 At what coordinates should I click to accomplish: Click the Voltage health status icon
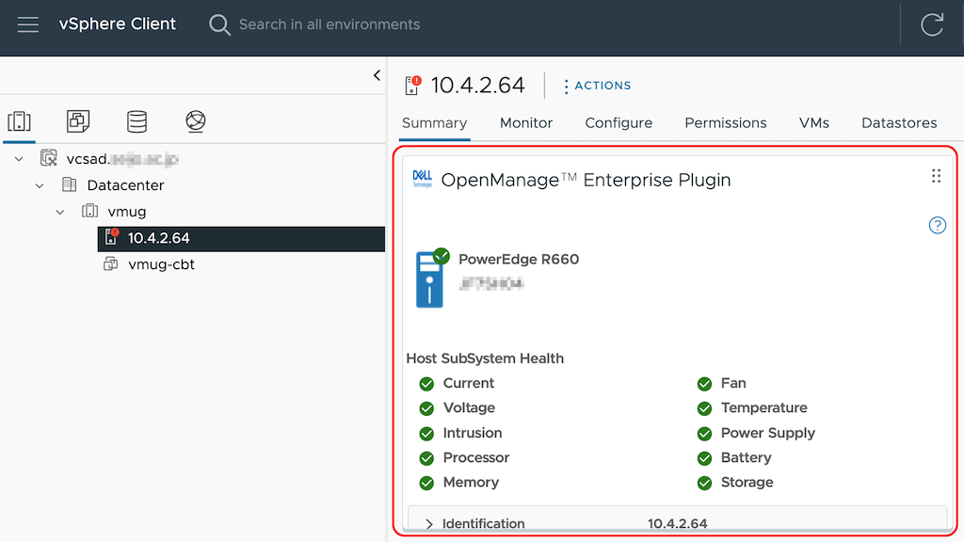(x=426, y=408)
